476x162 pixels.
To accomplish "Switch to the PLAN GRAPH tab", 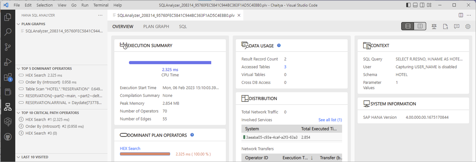I will coord(156,26).
